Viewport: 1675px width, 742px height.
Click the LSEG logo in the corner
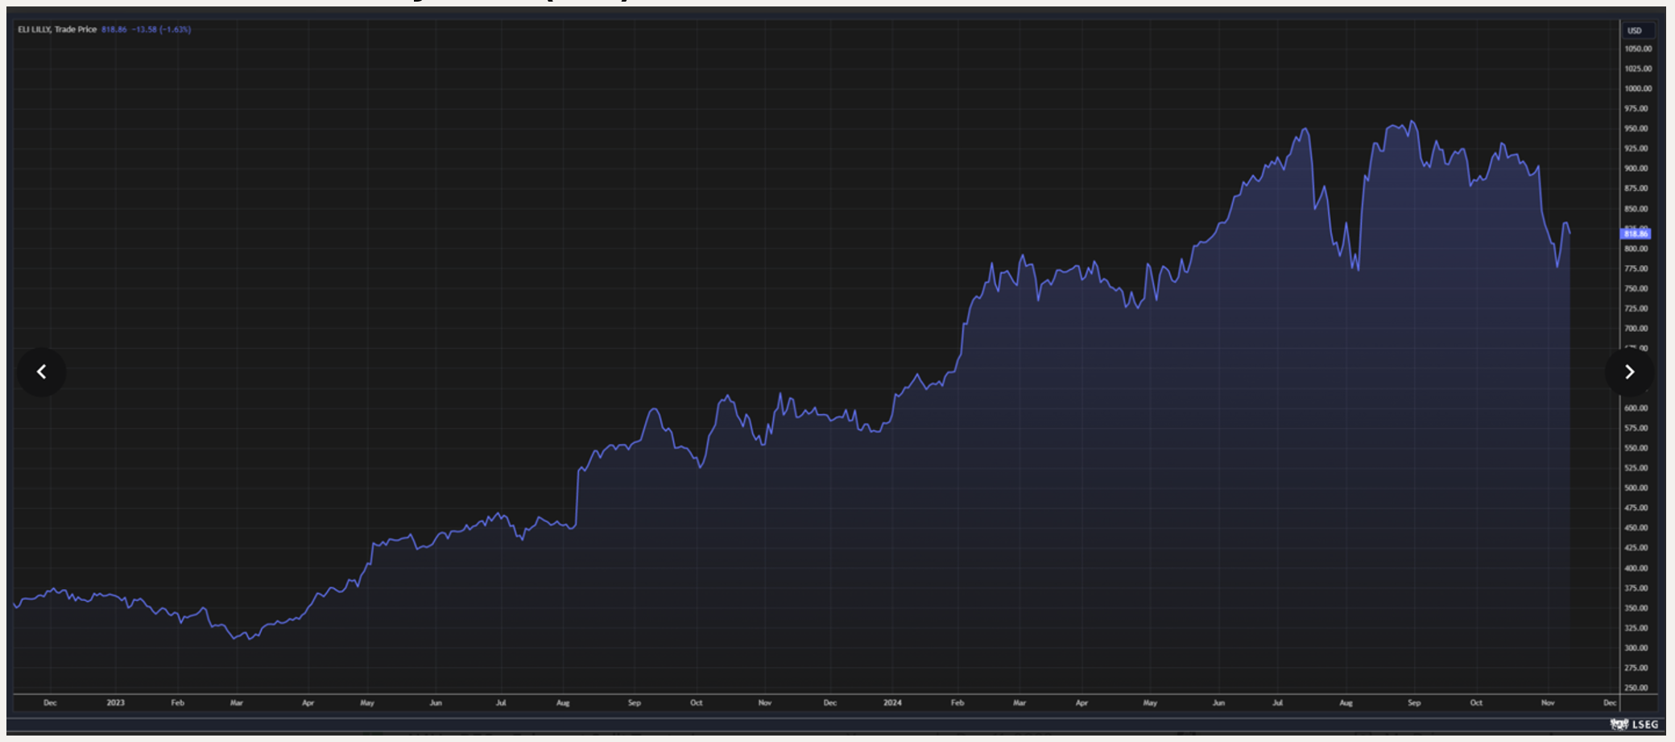[x=1635, y=724]
